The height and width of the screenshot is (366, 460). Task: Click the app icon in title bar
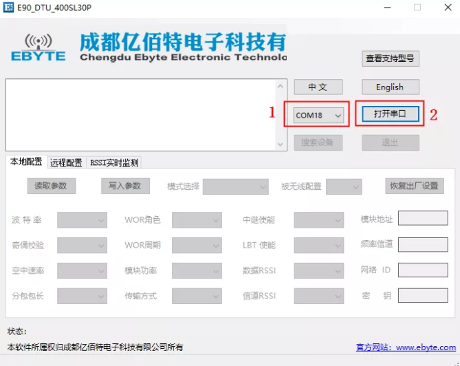8,8
